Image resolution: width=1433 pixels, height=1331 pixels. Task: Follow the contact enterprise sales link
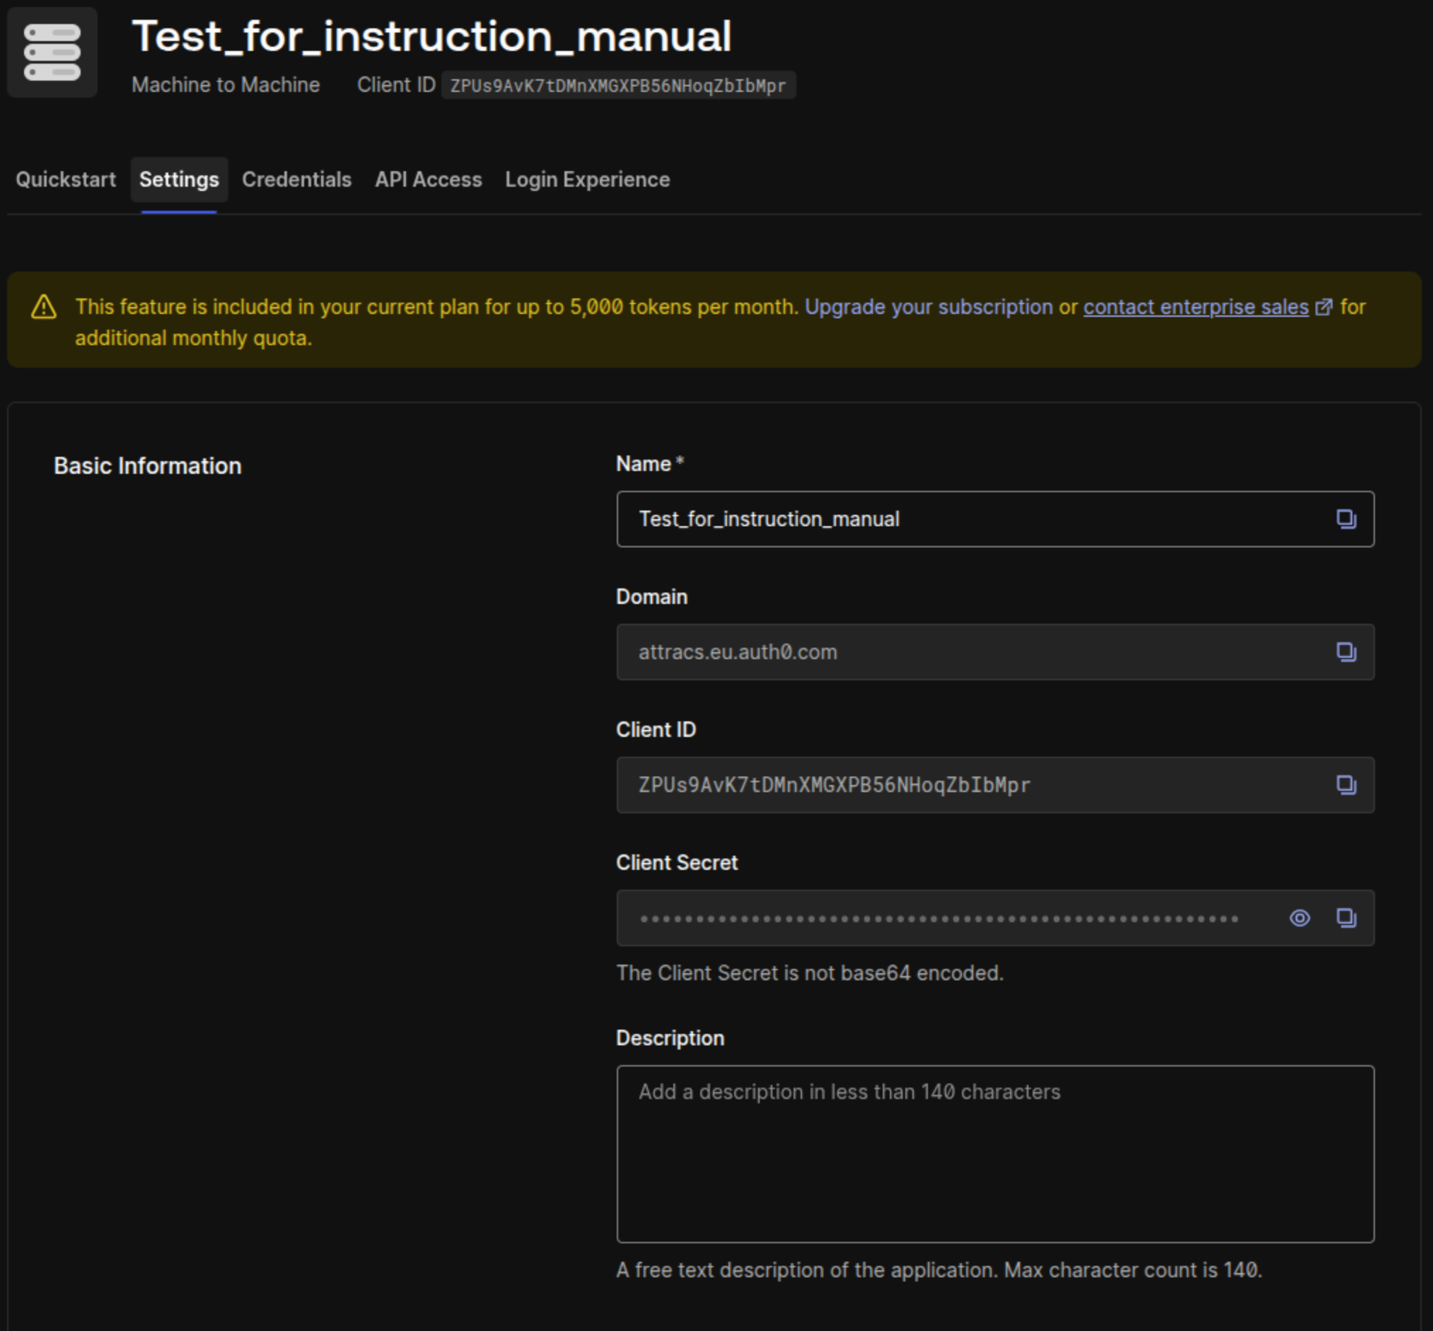(x=1196, y=307)
